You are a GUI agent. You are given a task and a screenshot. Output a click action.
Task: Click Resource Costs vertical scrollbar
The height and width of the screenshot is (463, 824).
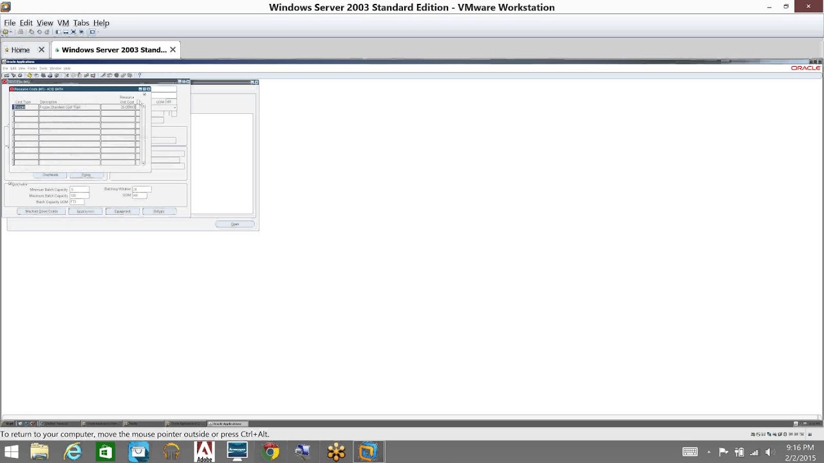(x=144, y=134)
